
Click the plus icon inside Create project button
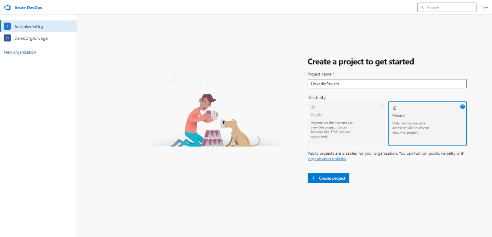click(x=314, y=178)
